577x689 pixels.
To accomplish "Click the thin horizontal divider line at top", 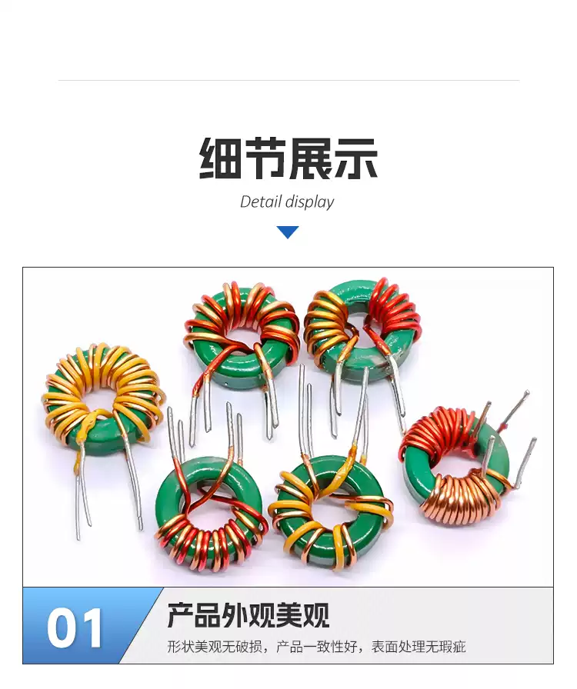I will (288, 81).
